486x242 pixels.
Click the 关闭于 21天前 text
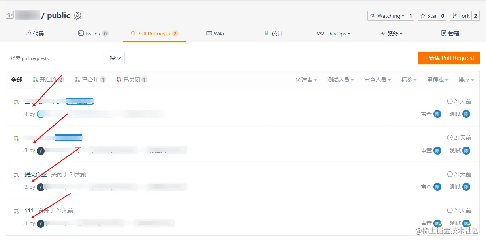point(69,174)
